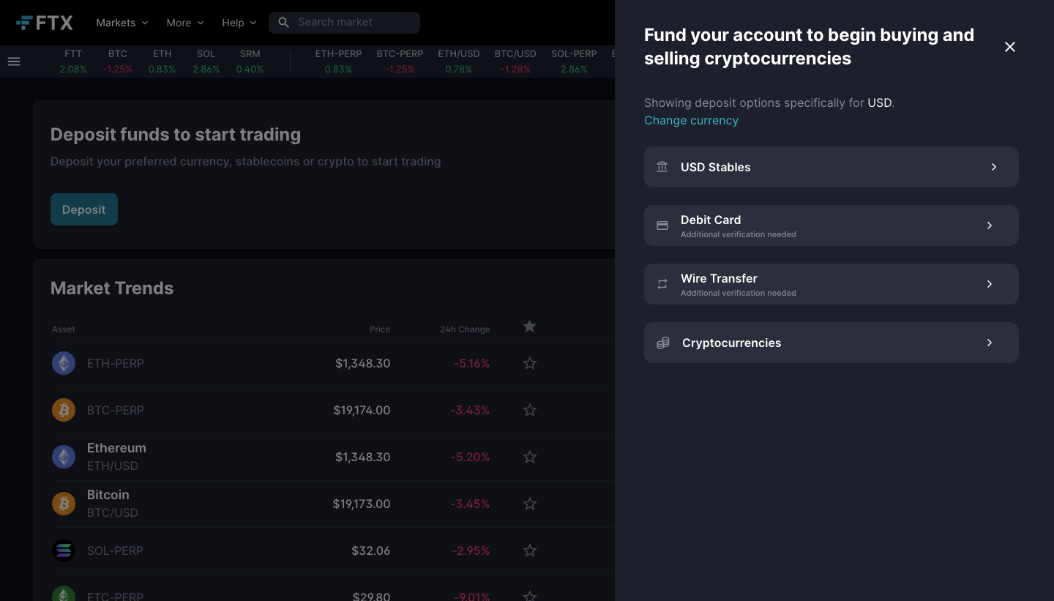This screenshot has height=601, width=1054.
Task: Click the Bitcoin BTC/USD coin icon
Action: (64, 504)
